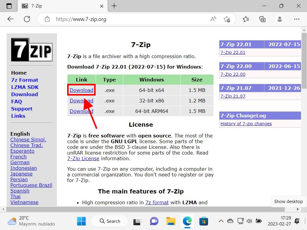Close the 7-Zip browser tab
Image resolution: width=307 pixels, height=230 pixels.
102,6
